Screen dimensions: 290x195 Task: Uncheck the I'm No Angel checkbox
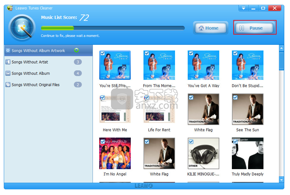103,142
